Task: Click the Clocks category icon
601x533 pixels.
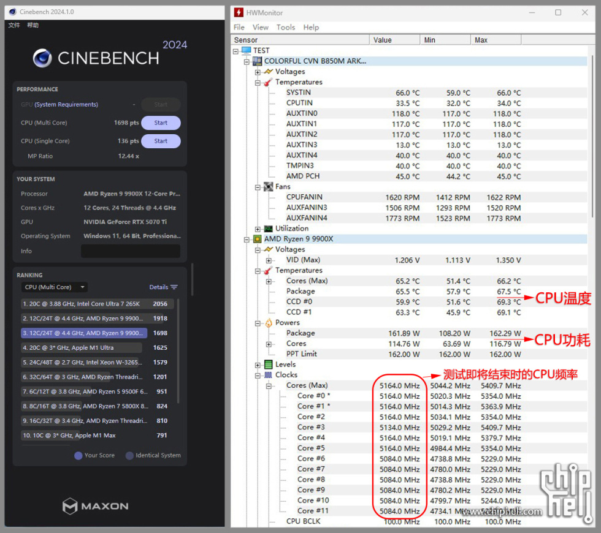Action: [x=269, y=375]
